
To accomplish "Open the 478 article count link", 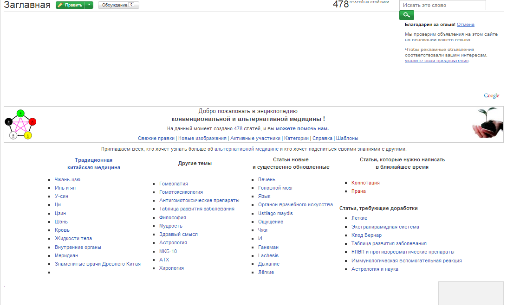I will pos(238,128).
